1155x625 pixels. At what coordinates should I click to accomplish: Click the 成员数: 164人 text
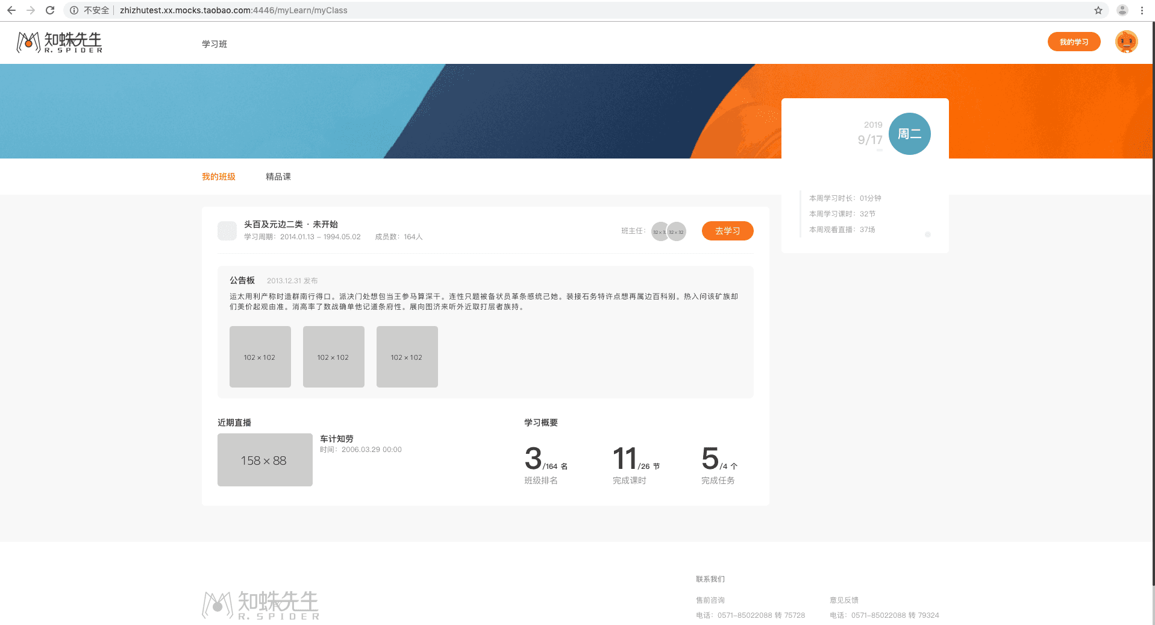399,237
